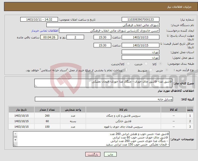This screenshot has width=198, height=161.
Task: Click the response deadline date 1403/10/13
Action: pos(141,37)
